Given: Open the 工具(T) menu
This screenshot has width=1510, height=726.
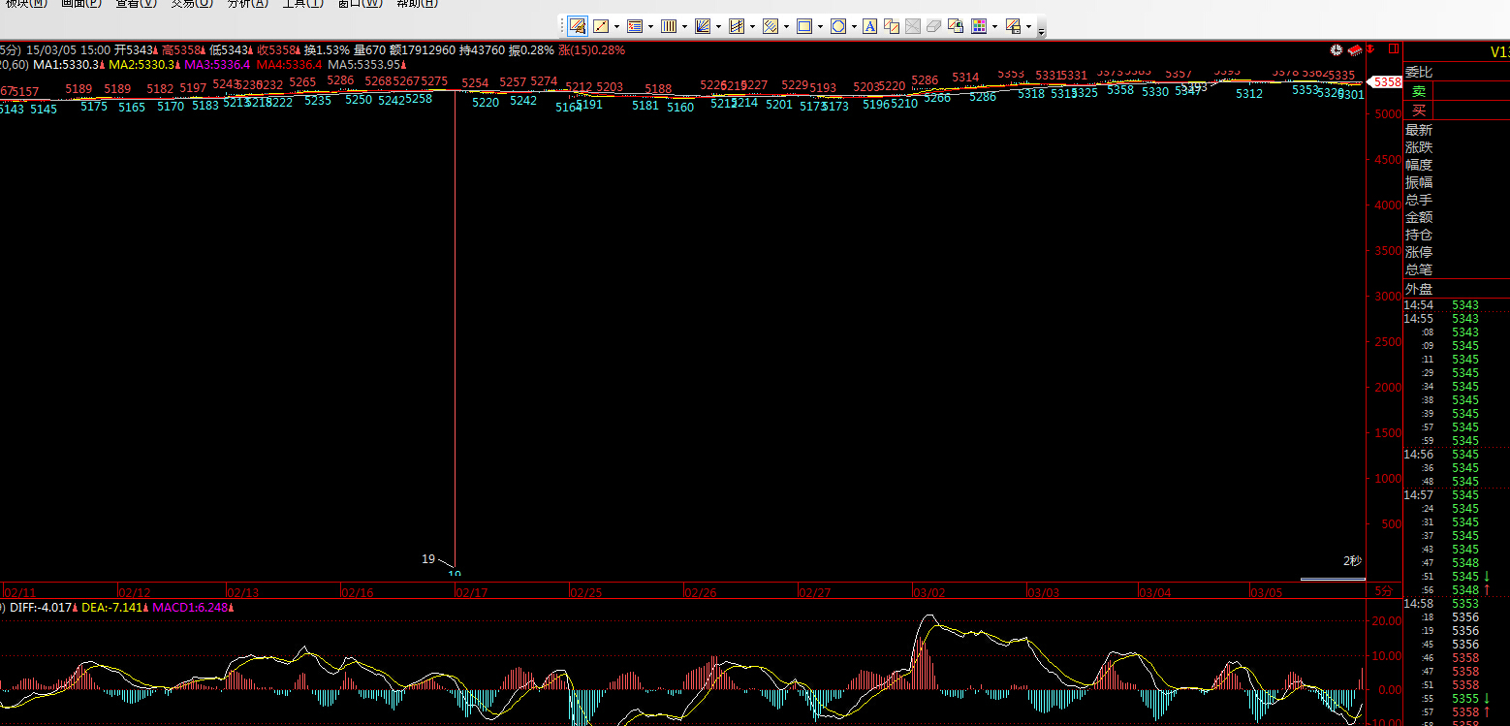Looking at the screenshot, I should 302,3.
